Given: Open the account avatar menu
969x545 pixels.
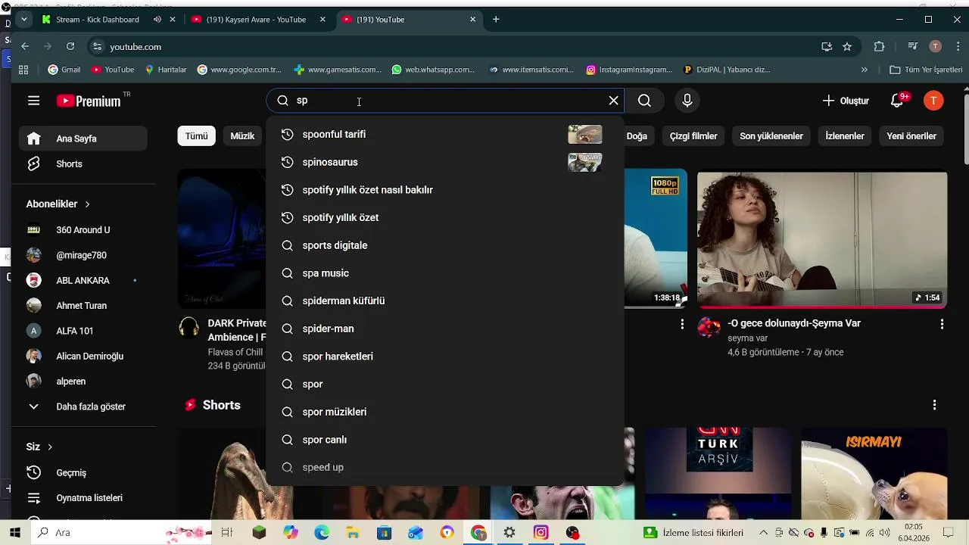Looking at the screenshot, I should point(934,101).
